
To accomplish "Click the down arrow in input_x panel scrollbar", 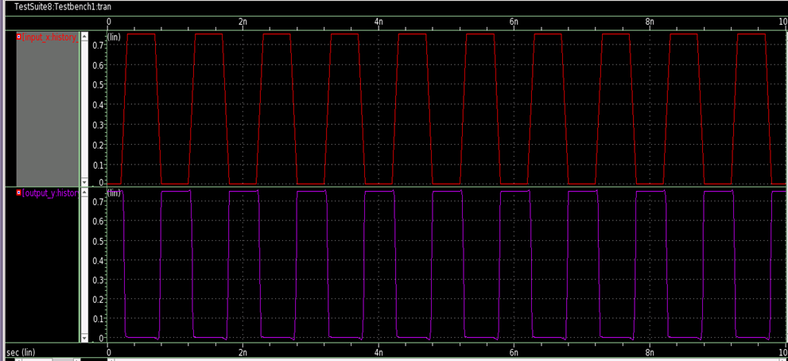I will (84, 182).
